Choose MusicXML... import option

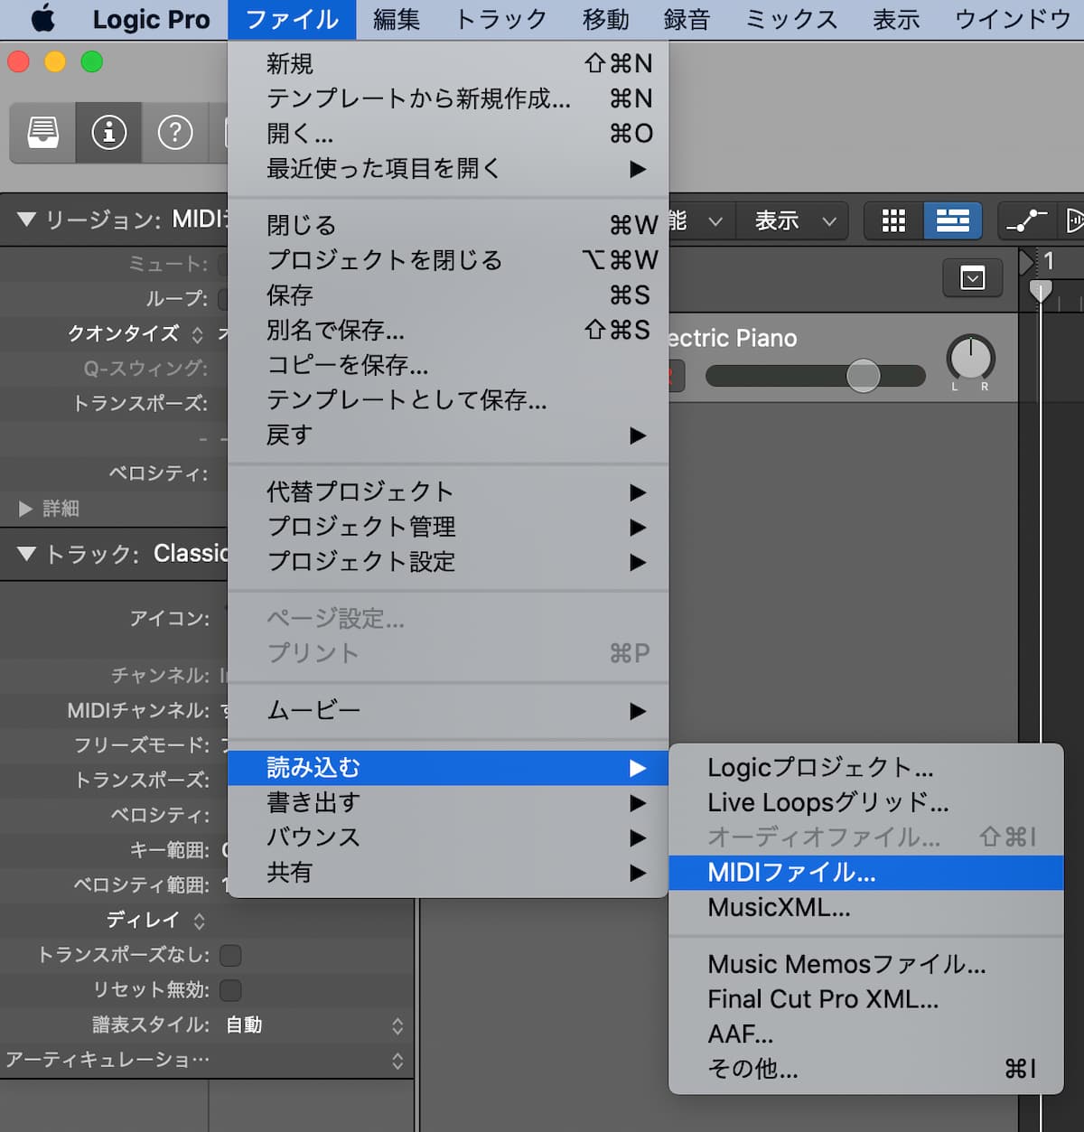click(x=866, y=908)
